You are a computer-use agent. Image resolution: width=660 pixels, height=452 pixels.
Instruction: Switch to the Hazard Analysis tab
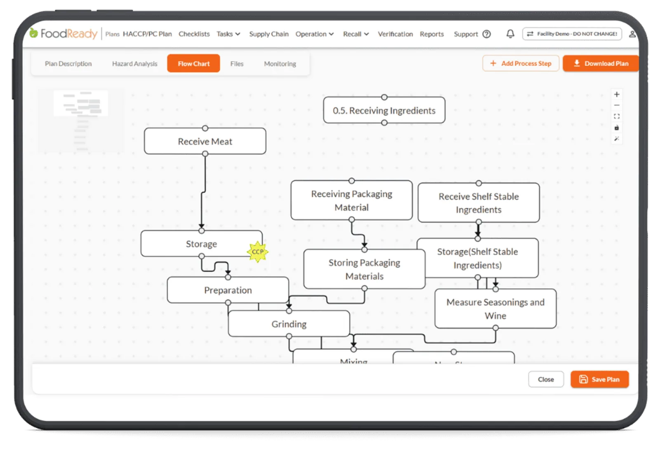click(134, 64)
